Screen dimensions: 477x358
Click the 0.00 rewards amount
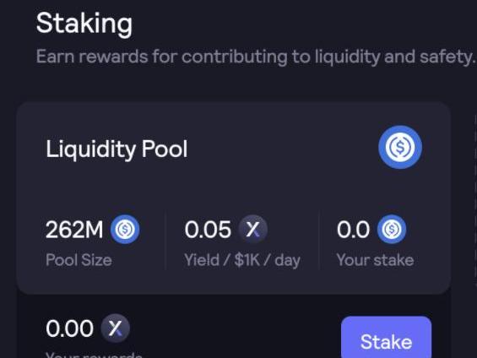click(x=69, y=328)
